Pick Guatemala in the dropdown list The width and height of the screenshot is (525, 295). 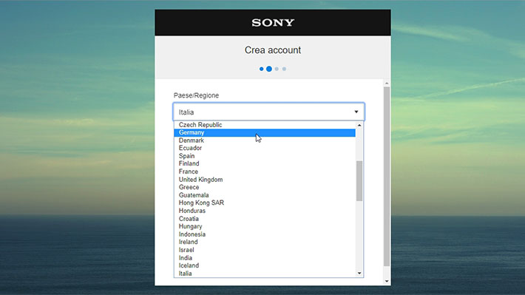point(265,195)
